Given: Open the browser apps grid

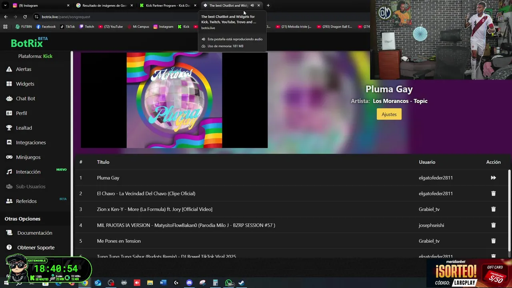Looking at the screenshot, I should (5, 27).
